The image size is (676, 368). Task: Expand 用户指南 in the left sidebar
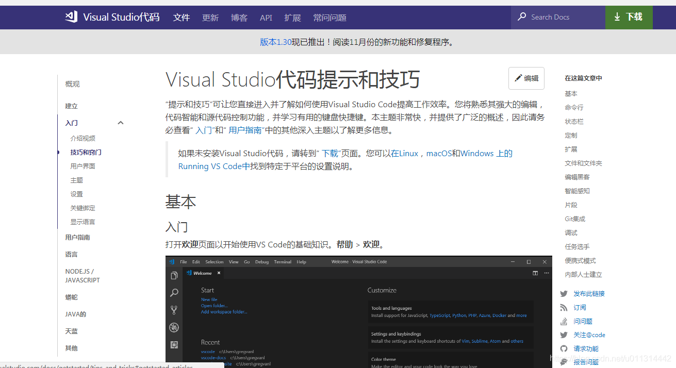click(78, 238)
